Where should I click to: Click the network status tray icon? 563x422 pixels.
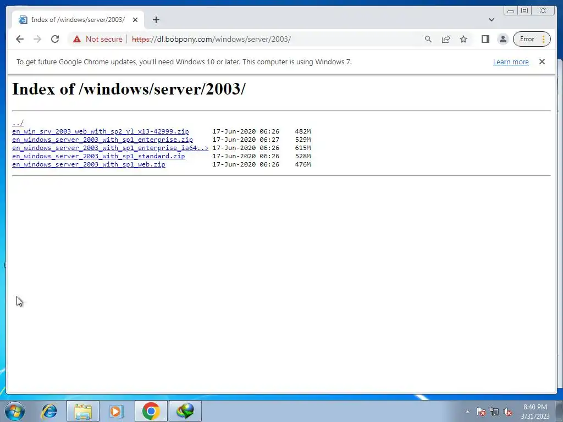(x=494, y=412)
